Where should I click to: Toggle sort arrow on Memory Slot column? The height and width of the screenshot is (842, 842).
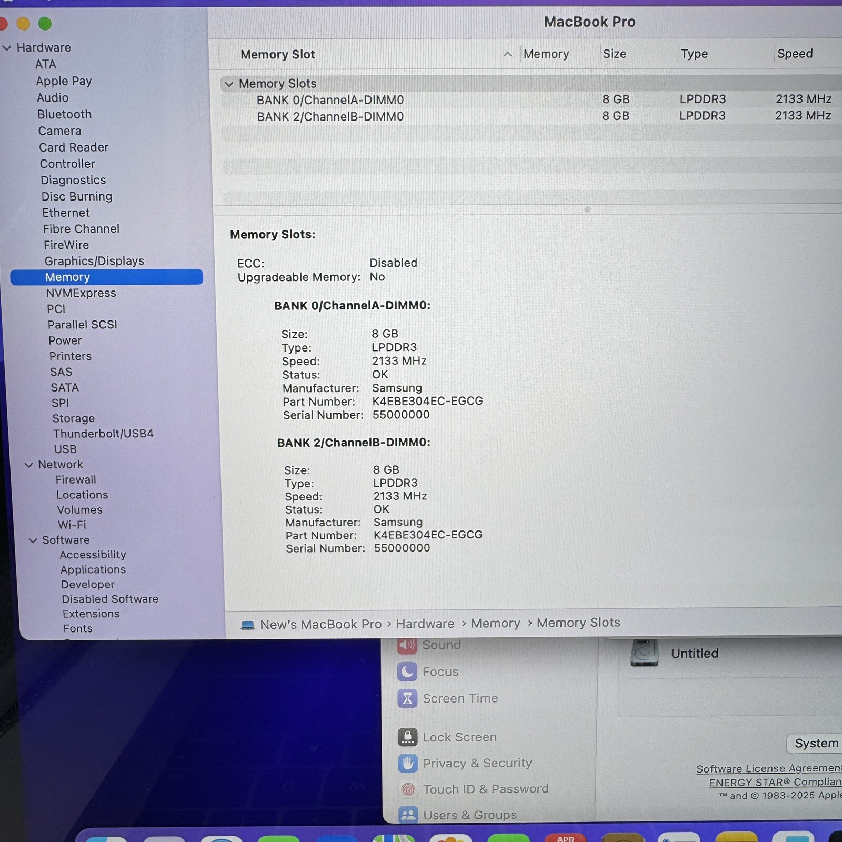[507, 54]
